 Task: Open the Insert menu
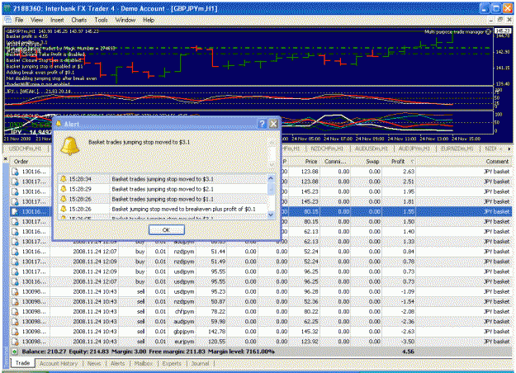click(57, 20)
